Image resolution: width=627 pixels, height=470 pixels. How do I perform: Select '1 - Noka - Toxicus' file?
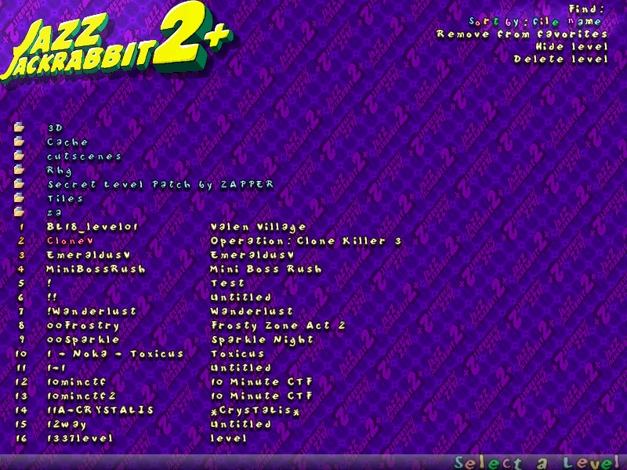click(115, 354)
